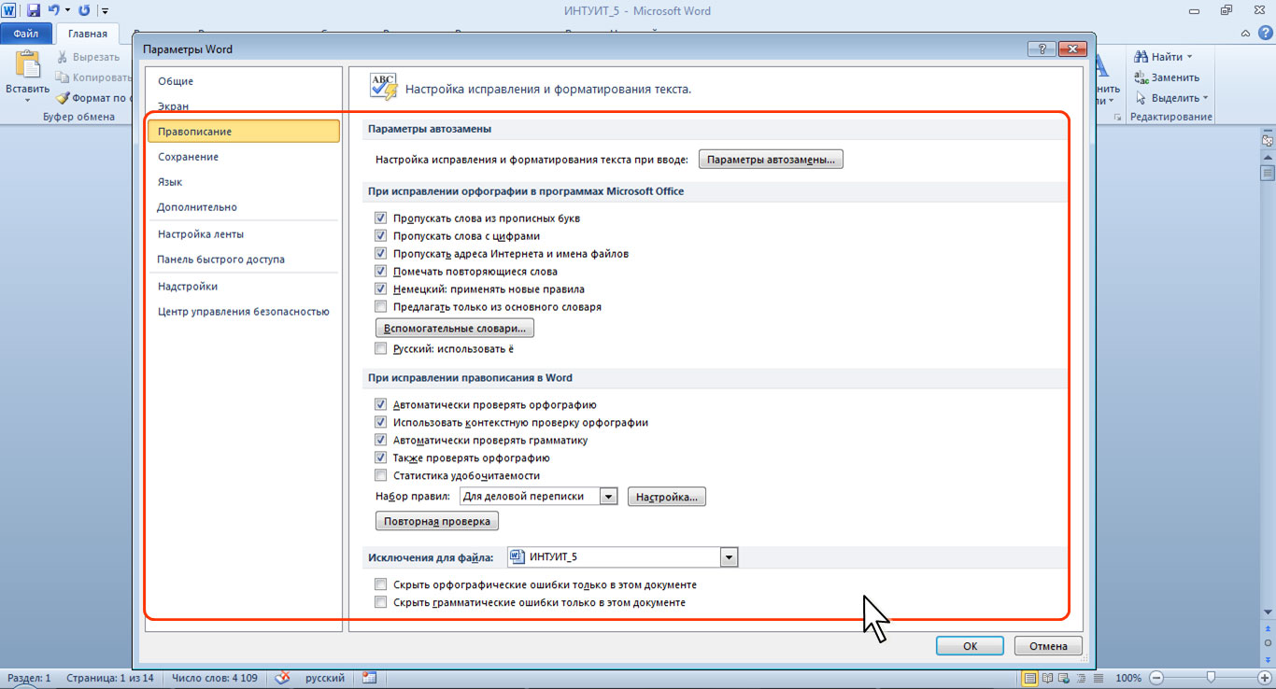Switch to Web Layout view icon
Screen dimensions: 1276x689
click(x=1066, y=678)
